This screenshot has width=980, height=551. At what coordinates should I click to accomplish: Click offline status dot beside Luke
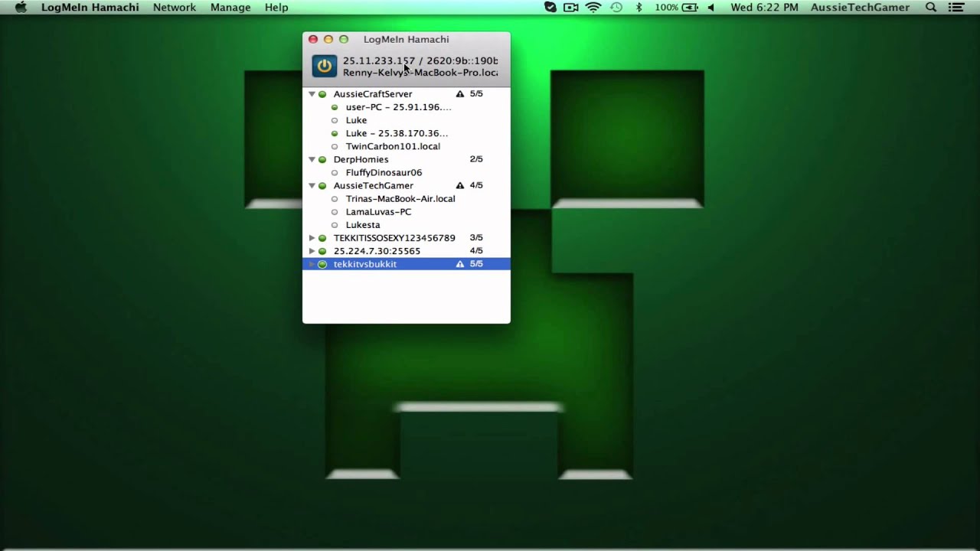coord(335,120)
